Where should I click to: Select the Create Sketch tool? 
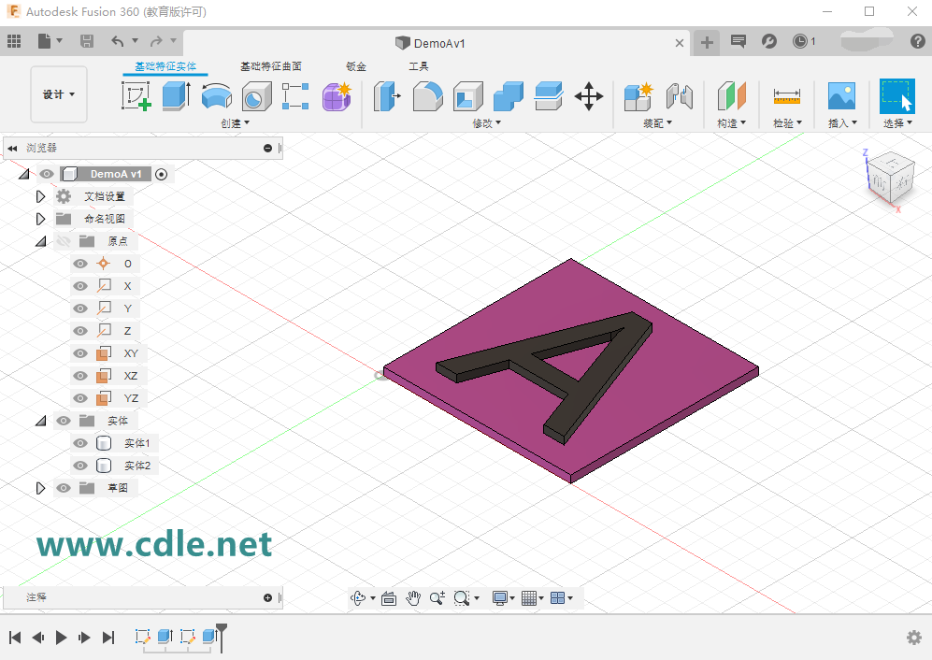[x=136, y=96]
